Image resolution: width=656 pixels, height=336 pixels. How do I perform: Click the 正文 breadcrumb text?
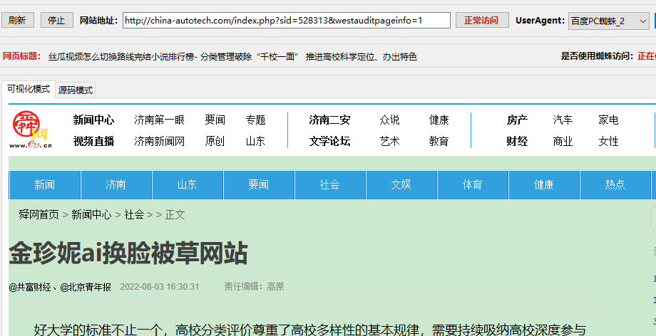175,215
